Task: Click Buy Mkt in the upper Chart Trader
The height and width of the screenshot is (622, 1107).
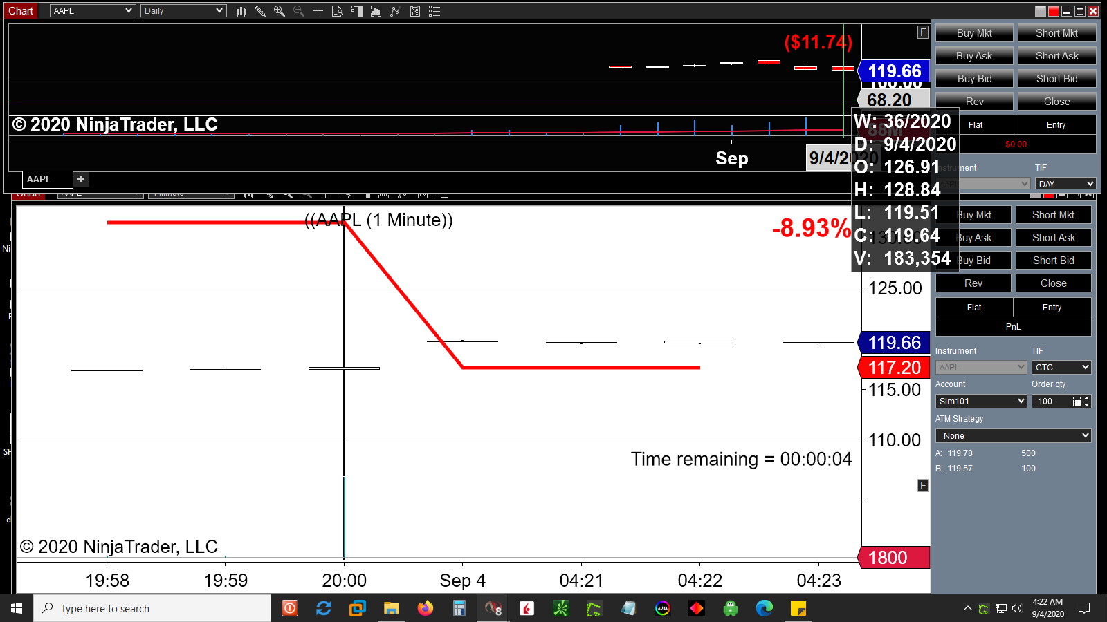Action: point(974,33)
